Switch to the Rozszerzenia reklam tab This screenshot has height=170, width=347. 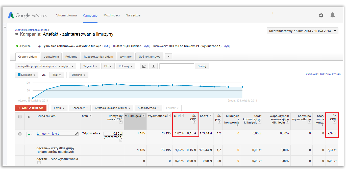pos(98,57)
